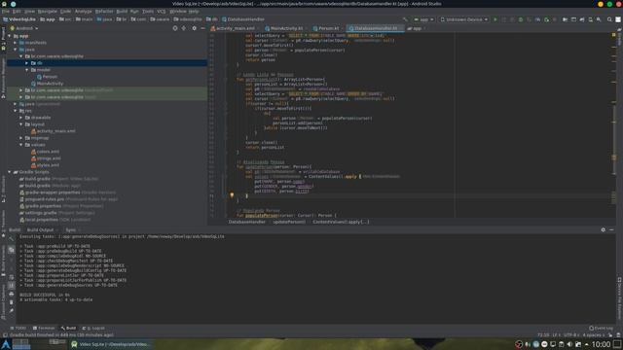Screen dimensions: 623x350
Task: Click the Build panel settings gear
Action: tap(604, 229)
